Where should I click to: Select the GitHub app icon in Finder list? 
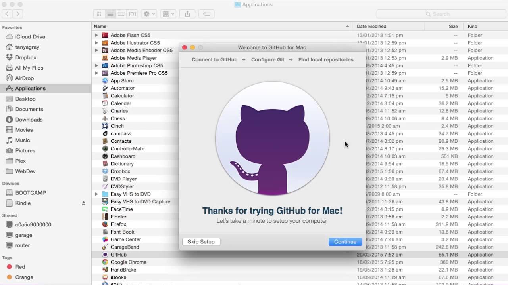105,255
